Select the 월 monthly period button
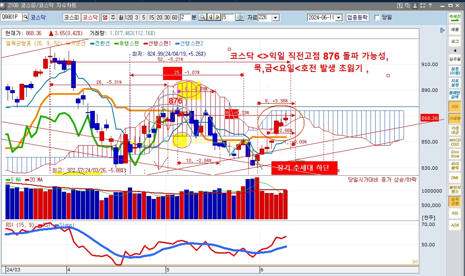Viewport: 465px width, 276px height. (x=121, y=17)
